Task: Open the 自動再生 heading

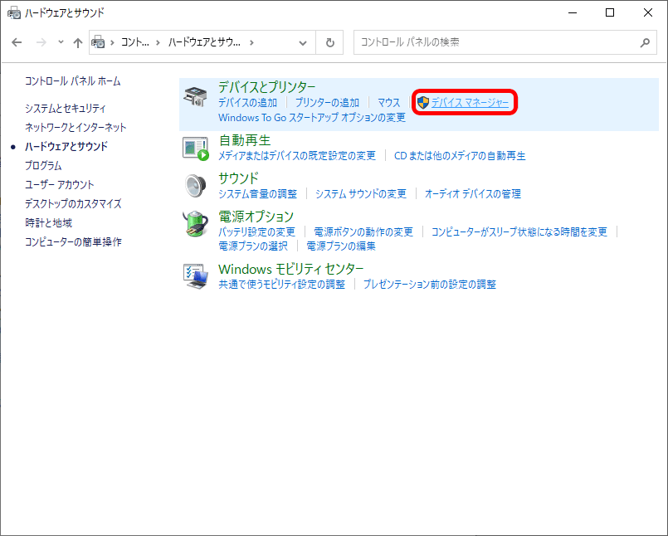Action: 245,140
